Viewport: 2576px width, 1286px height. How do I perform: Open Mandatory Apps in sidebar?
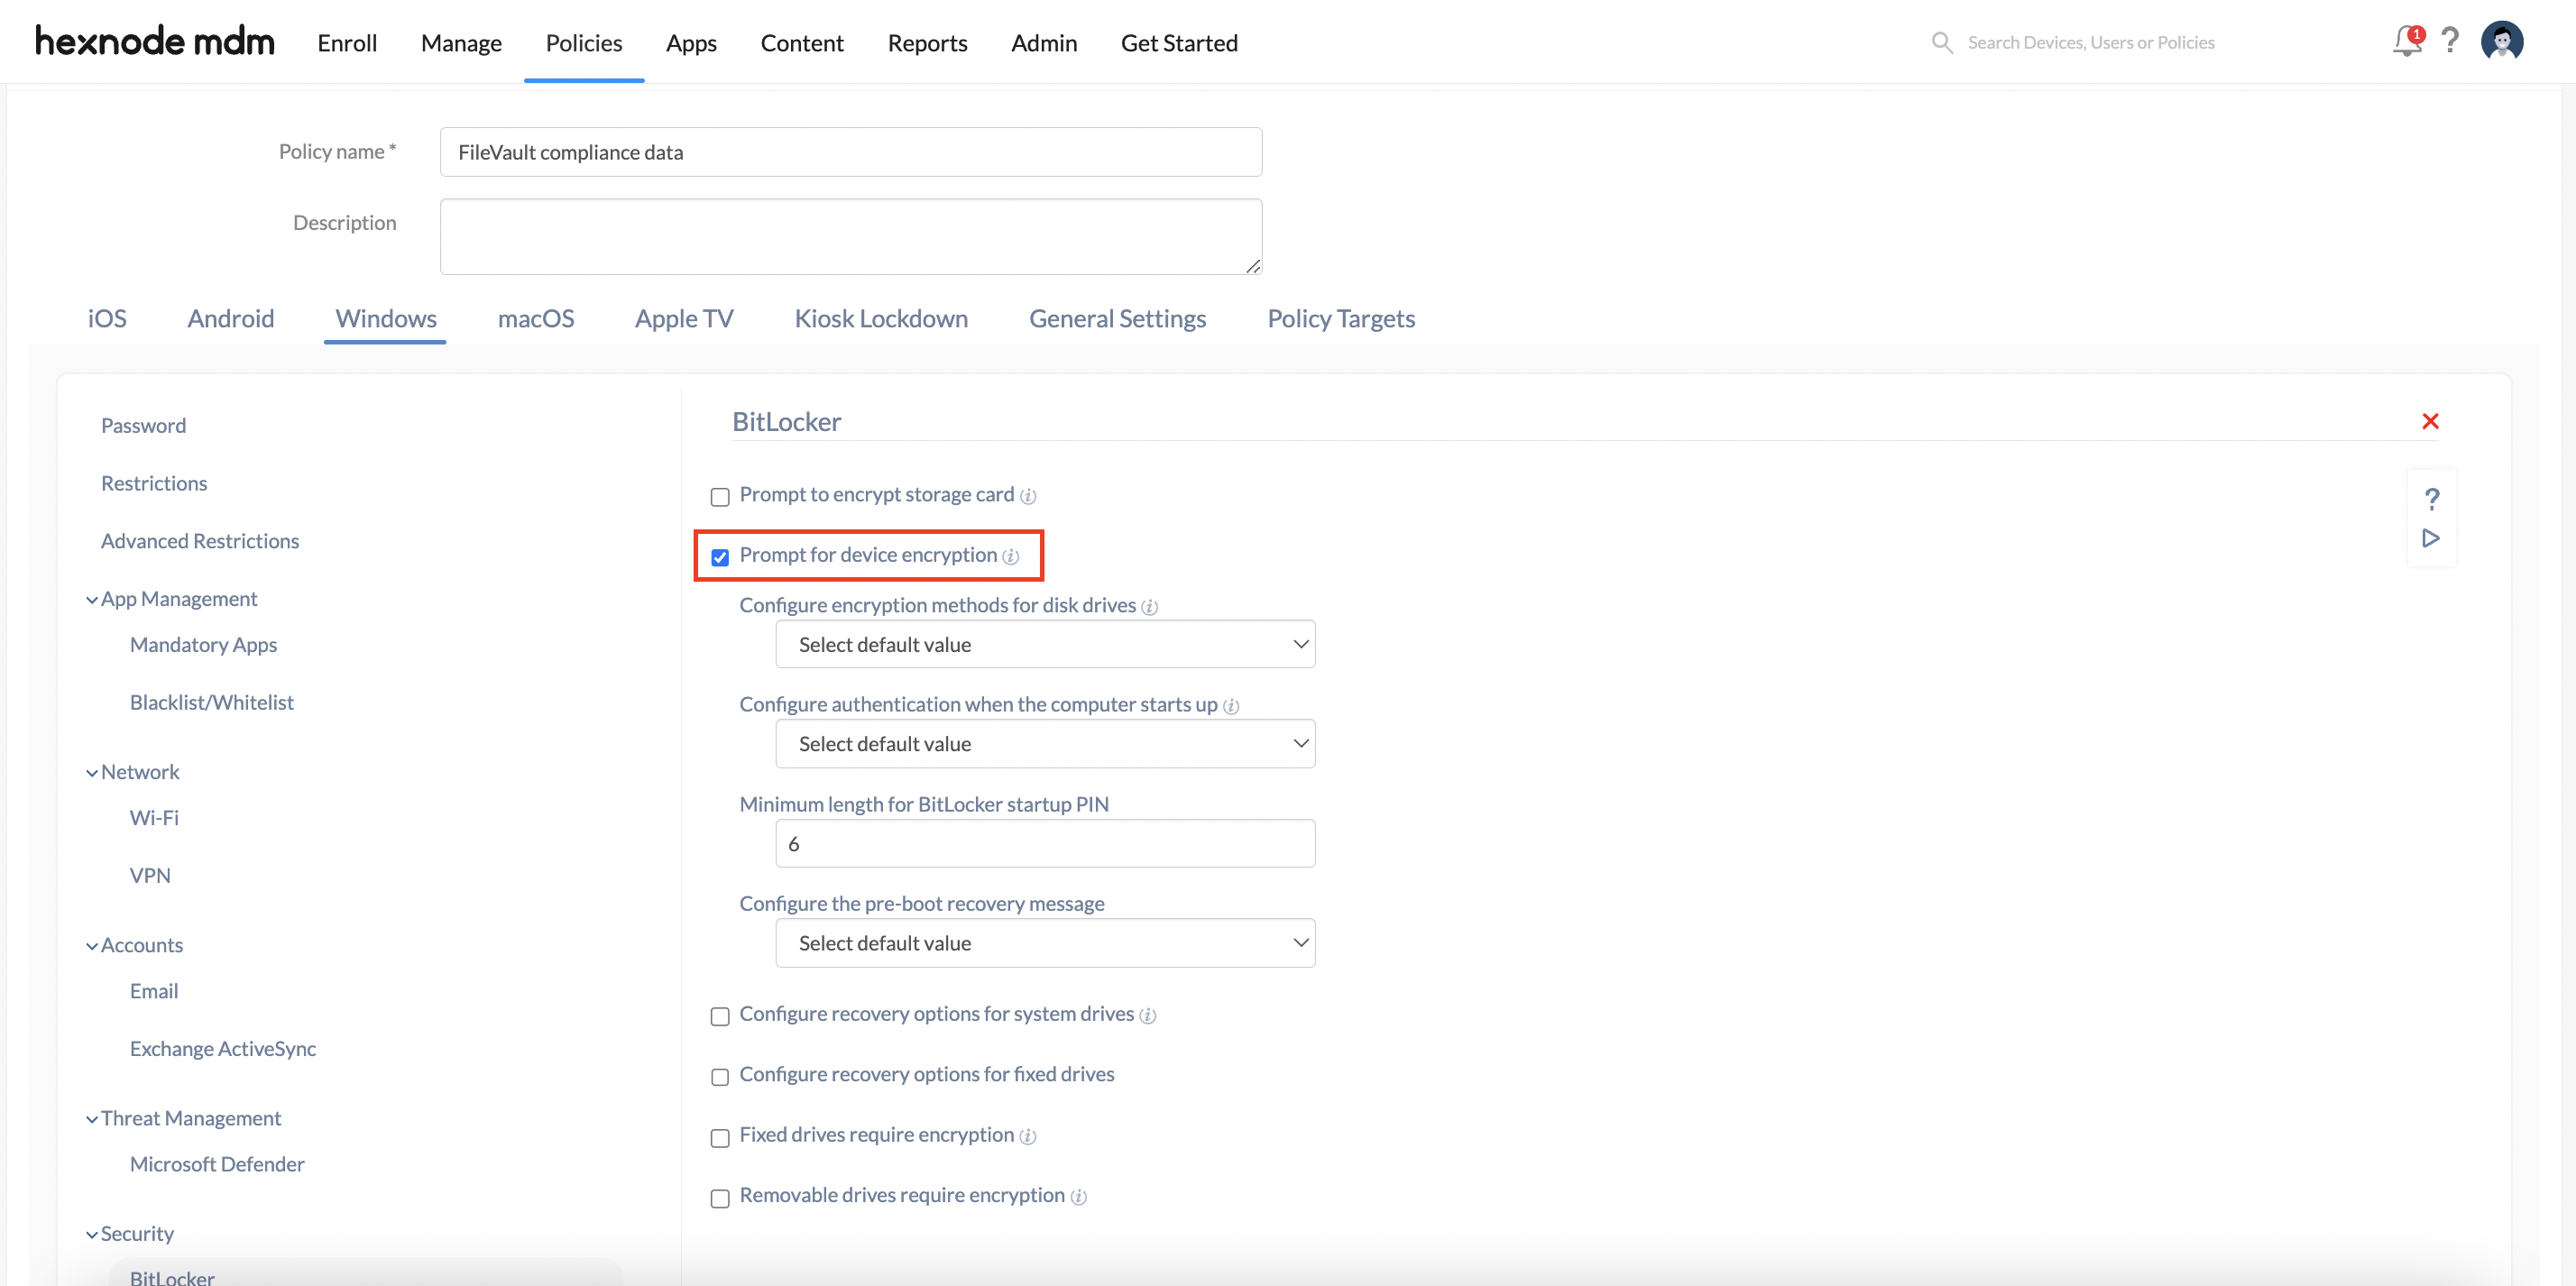203,644
